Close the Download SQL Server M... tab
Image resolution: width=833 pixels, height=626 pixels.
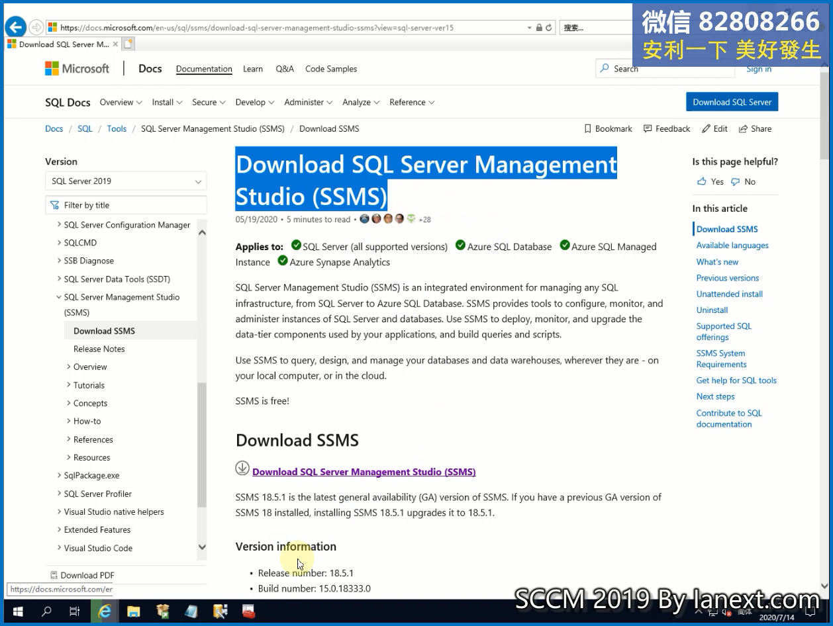pos(115,44)
